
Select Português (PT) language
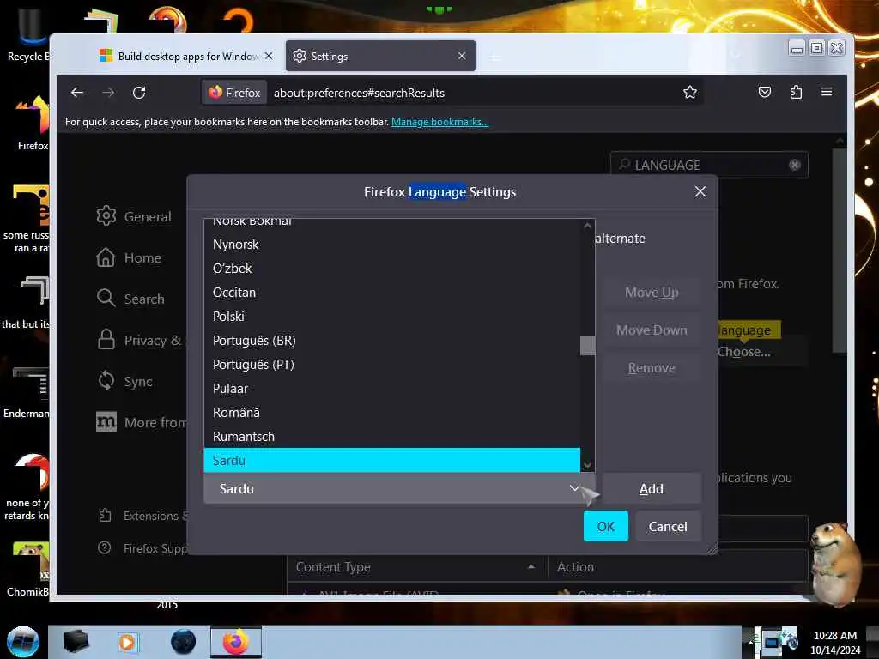pos(391,365)
